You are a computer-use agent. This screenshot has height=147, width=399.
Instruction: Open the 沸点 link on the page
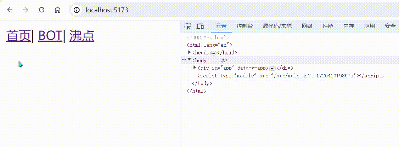[x=82, y=36]
